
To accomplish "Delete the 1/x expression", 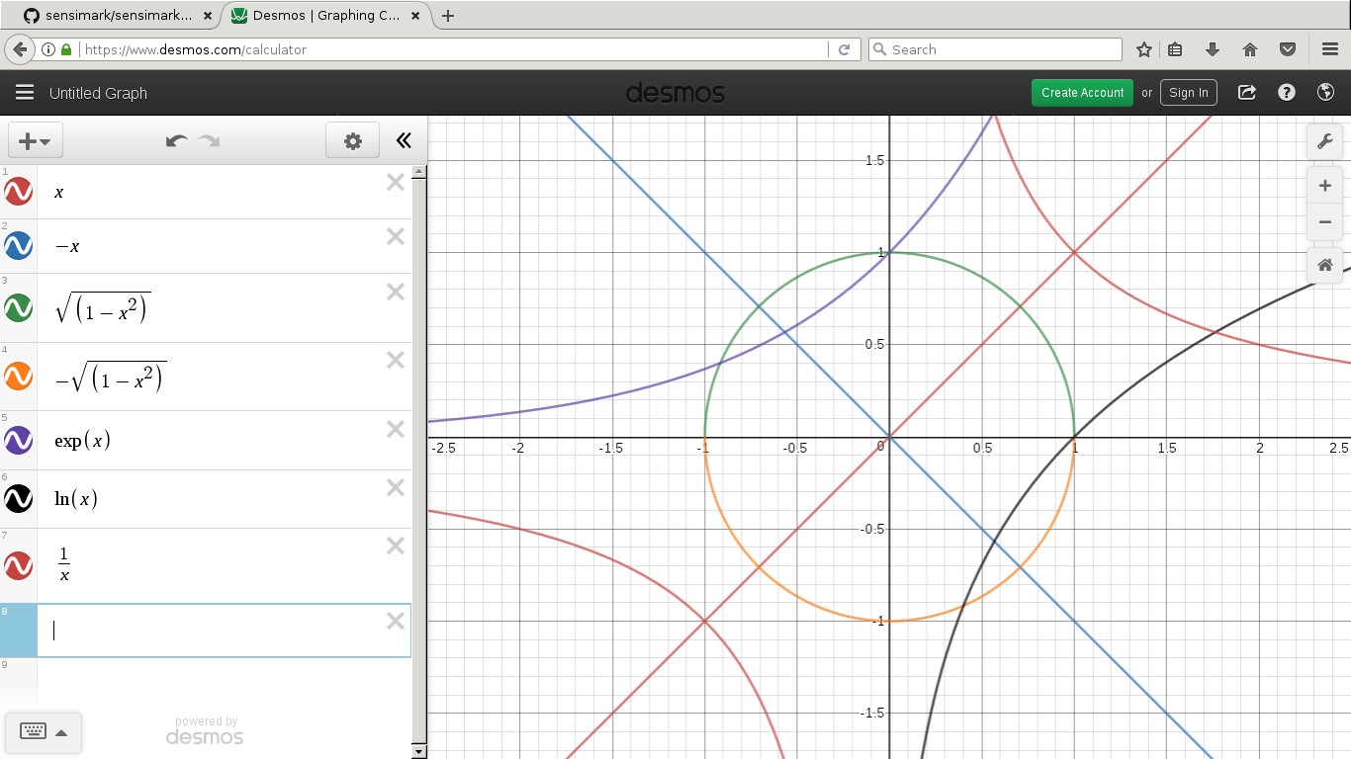I will coord(396,546).
